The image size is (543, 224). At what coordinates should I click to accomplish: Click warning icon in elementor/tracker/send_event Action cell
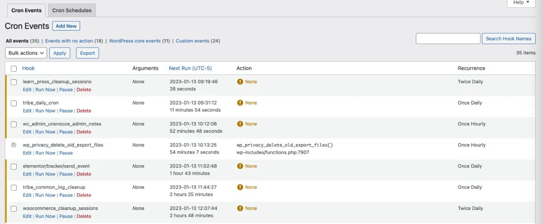(240, 166)
